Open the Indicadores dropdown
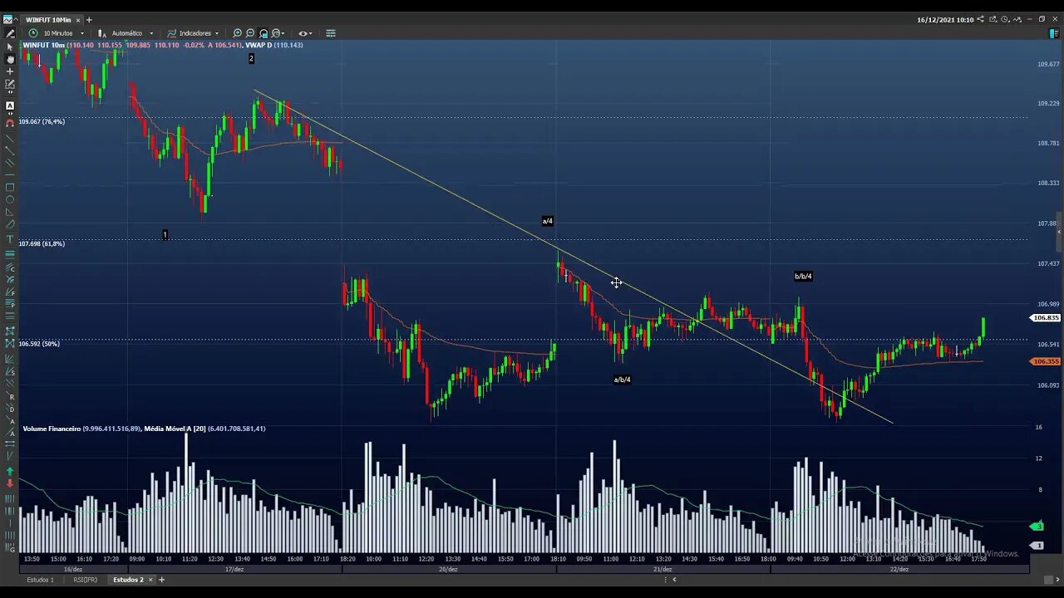1064x598 pixels. pos(199,33)
